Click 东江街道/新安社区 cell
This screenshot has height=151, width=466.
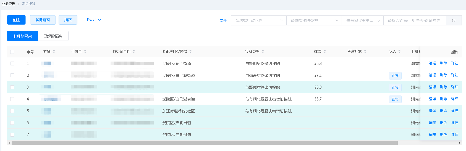[x=179, y=111]
